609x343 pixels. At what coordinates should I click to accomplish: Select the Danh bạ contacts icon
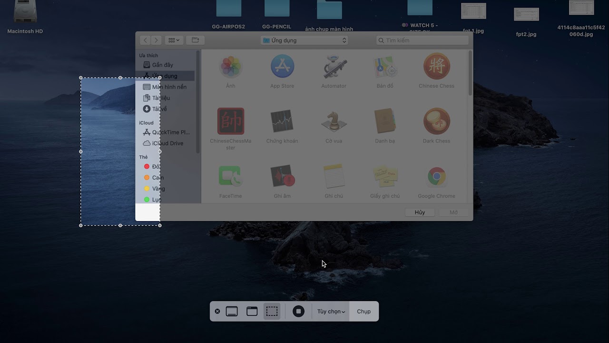[x=385, y=121]
